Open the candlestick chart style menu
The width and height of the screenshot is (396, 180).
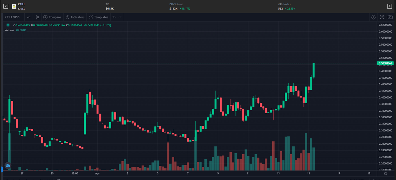click(x=37, y=17)
